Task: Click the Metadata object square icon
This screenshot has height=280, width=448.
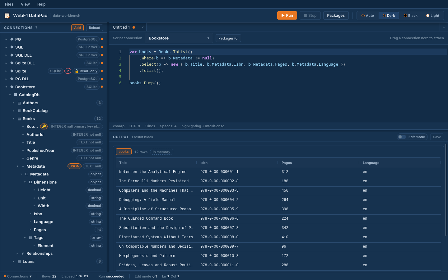Action: click(27, 174)
